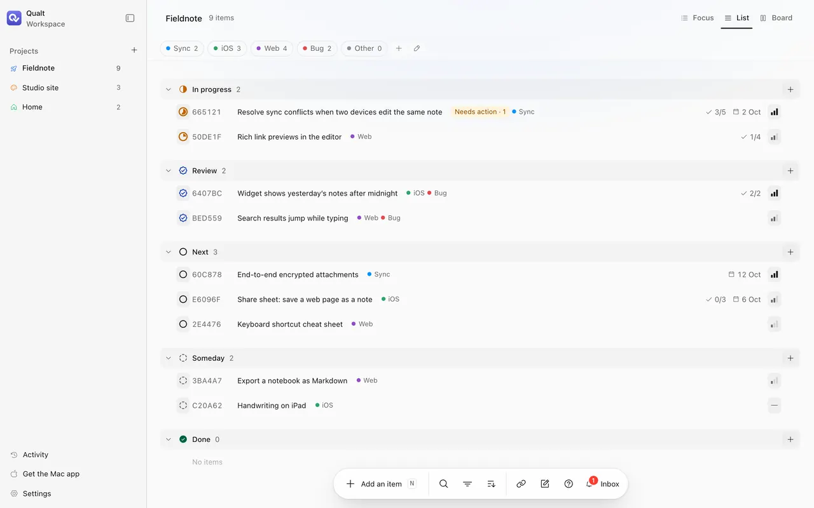Open Get the Mac app link

(x=45, y=474)
